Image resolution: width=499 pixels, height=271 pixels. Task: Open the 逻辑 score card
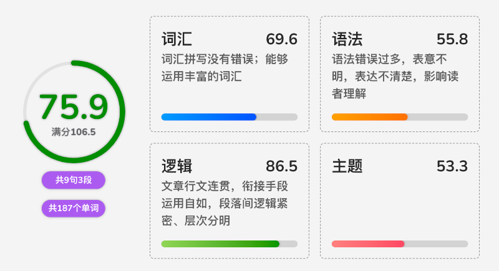tap(230, 201)
